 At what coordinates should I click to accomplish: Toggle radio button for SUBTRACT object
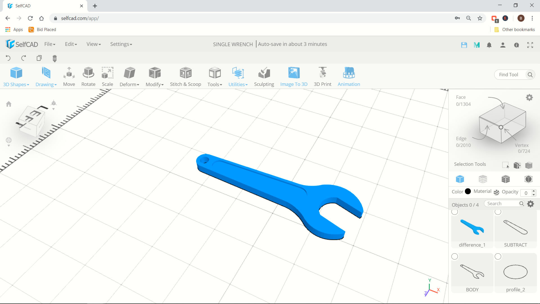(498, 212)
